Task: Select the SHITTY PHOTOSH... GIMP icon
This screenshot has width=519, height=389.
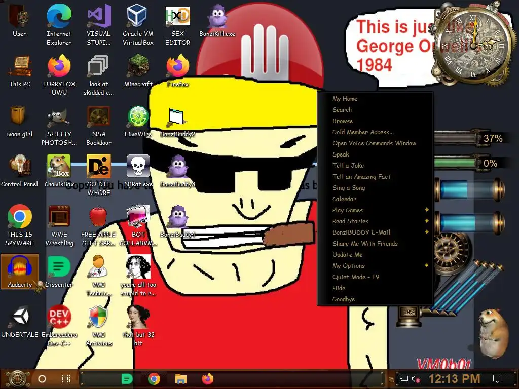Action: coord(59,125)
